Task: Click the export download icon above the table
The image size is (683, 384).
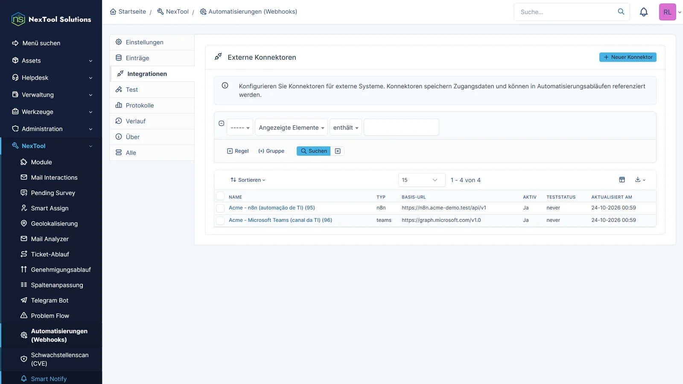Action: [640, 180]
